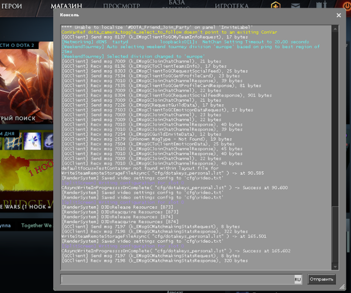
Task: Click the 'D3D:Release Resources [873]' line
Action: 117,207
